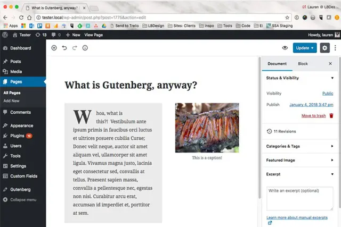Click the image caption This is a caption!
The height and width of the screenshot is (227, 341).
click(207, 158)
